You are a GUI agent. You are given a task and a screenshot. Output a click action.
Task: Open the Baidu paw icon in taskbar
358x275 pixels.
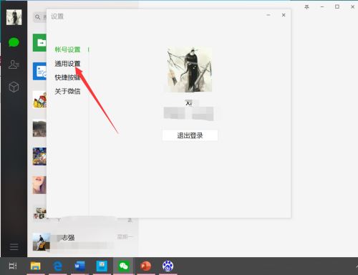[x=168, y=266]
